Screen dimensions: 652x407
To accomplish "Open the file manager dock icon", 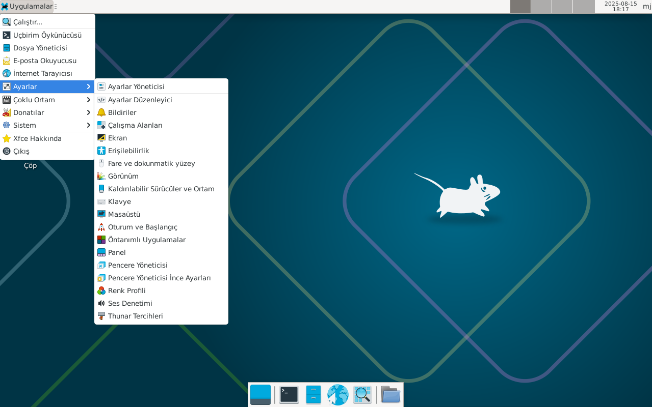I will tap(314, 395).
